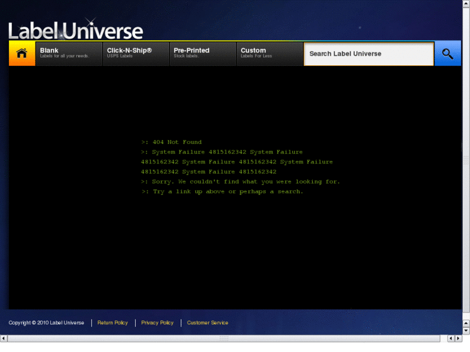Focus the Search Label Universe field
The height and width of the screenshot is (352, 470).
point(369,54)
